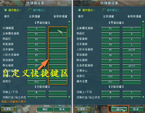The width and height of the screenshot is (145, 113).
Task: Click the 确定 button in right panel
Action: coord(119,109)
